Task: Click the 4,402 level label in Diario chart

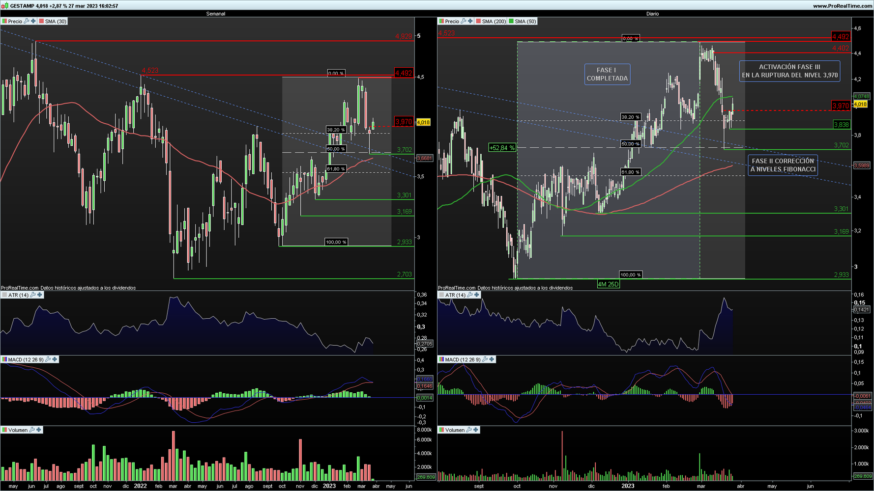Action: pyautogui.click(x=841, y=48)
